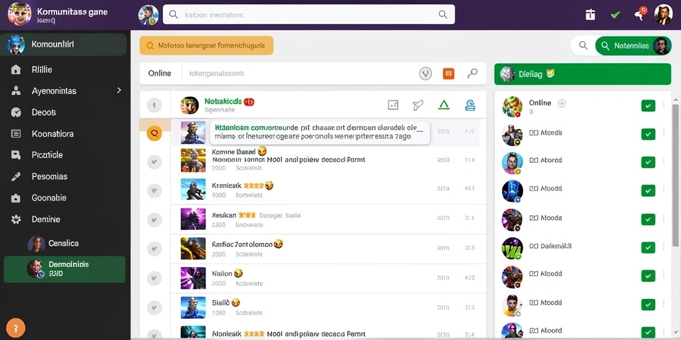681x340 pixels.
Task: Click the three-dot menu on Online row
Action: (664, 105)
